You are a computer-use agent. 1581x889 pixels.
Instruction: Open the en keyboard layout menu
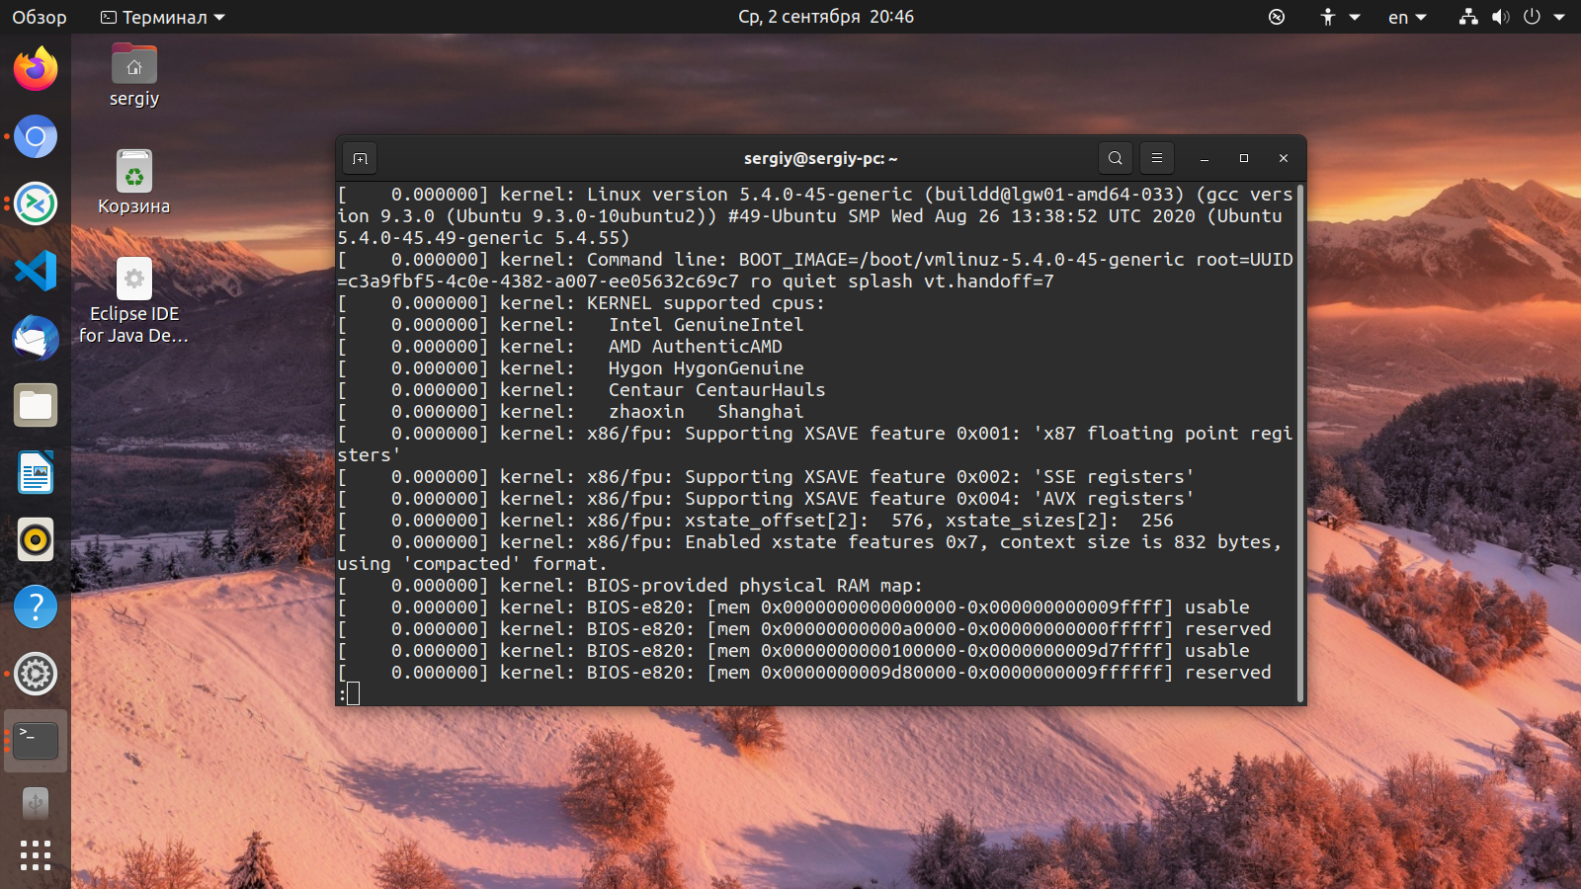pyautogui.click(x=1407, y=17)
